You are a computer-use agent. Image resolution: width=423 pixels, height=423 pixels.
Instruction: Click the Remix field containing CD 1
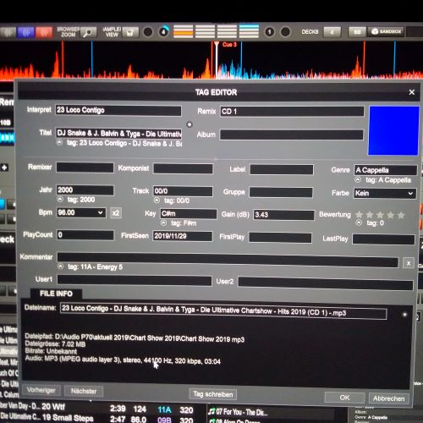click(292, 112)
